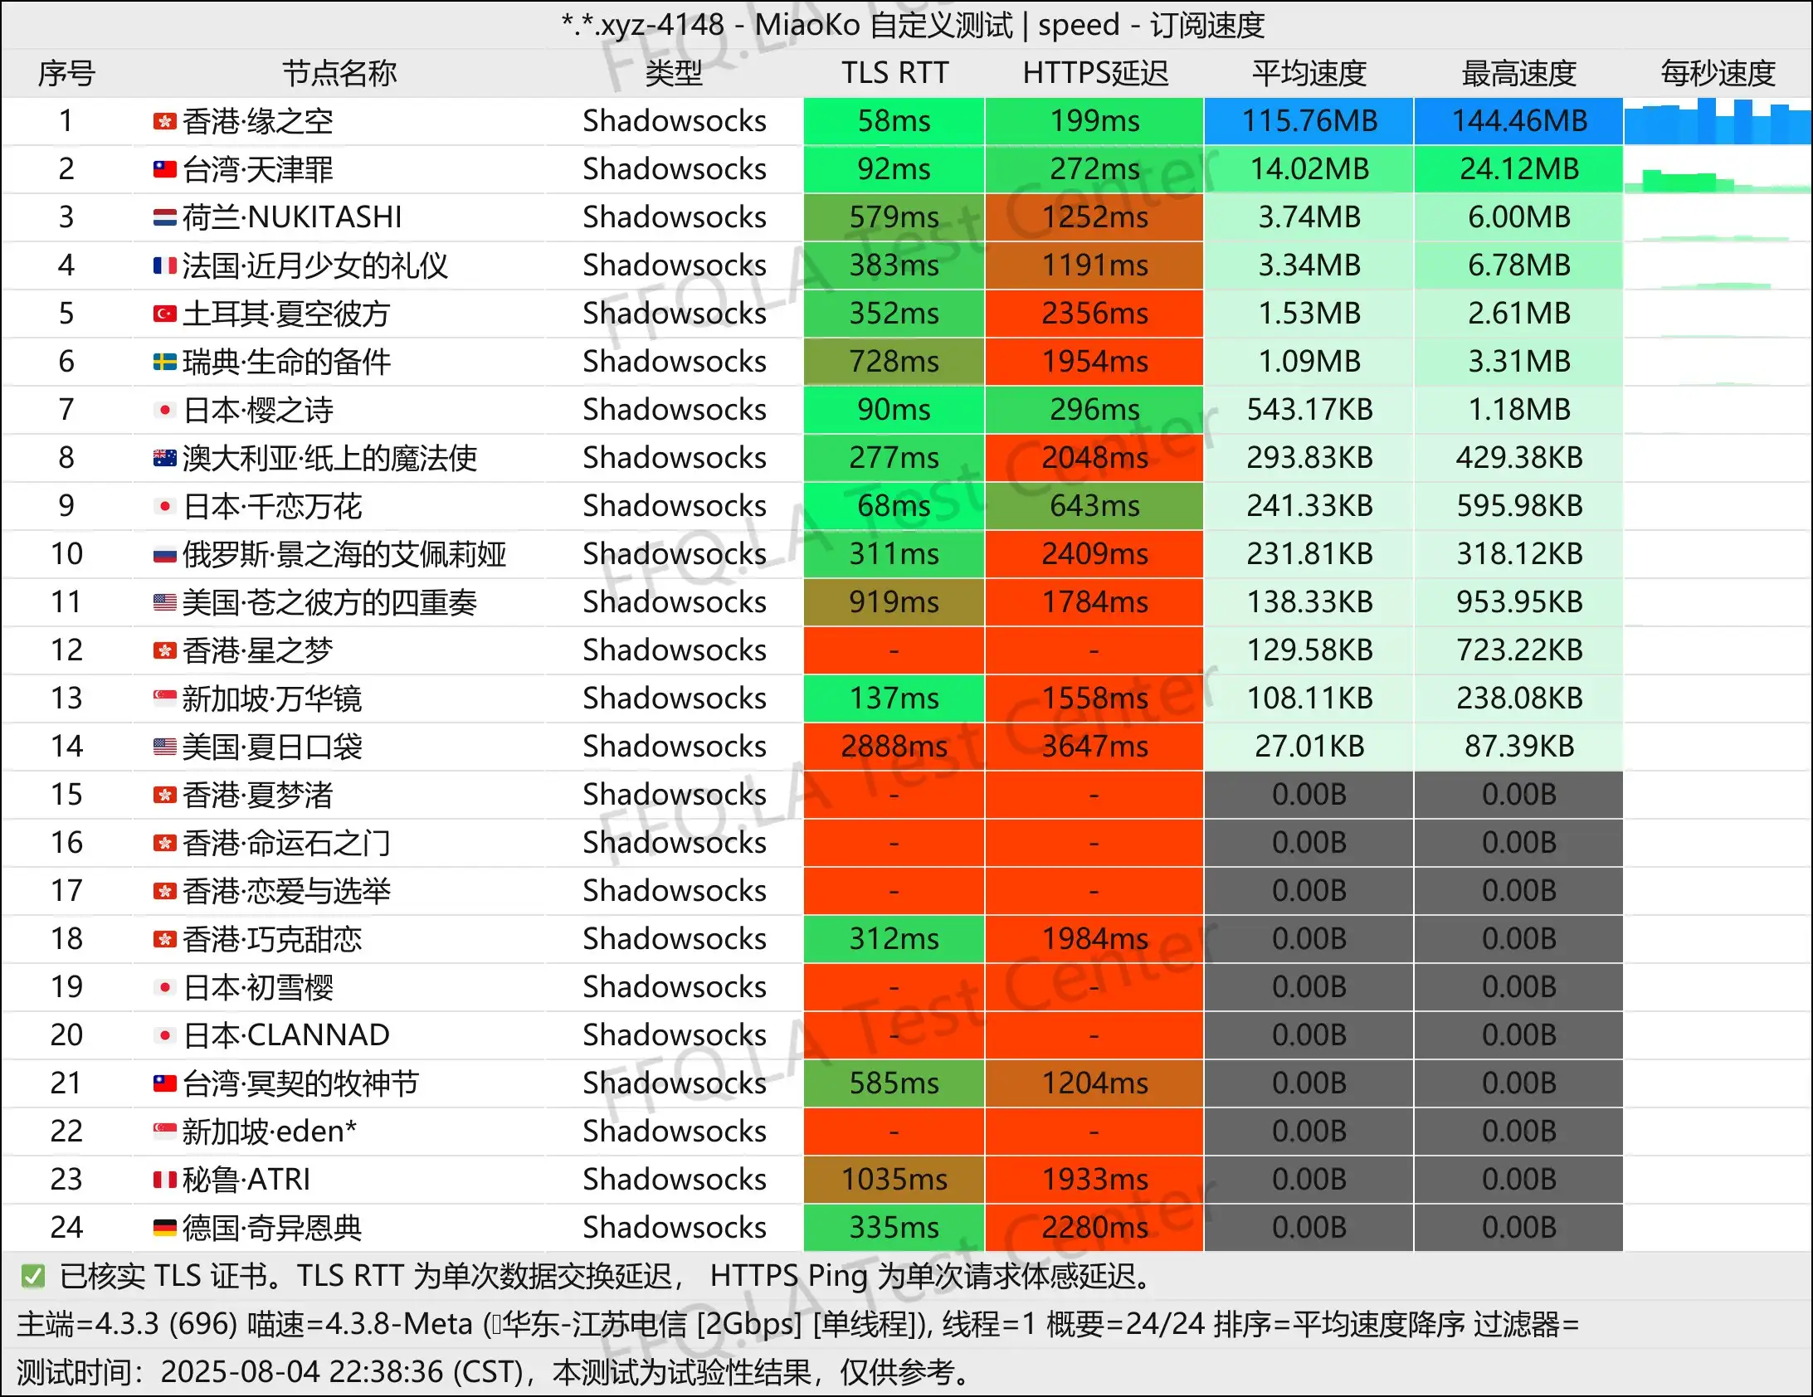Click the 最高速度 column header

(x=1519, y=74)
